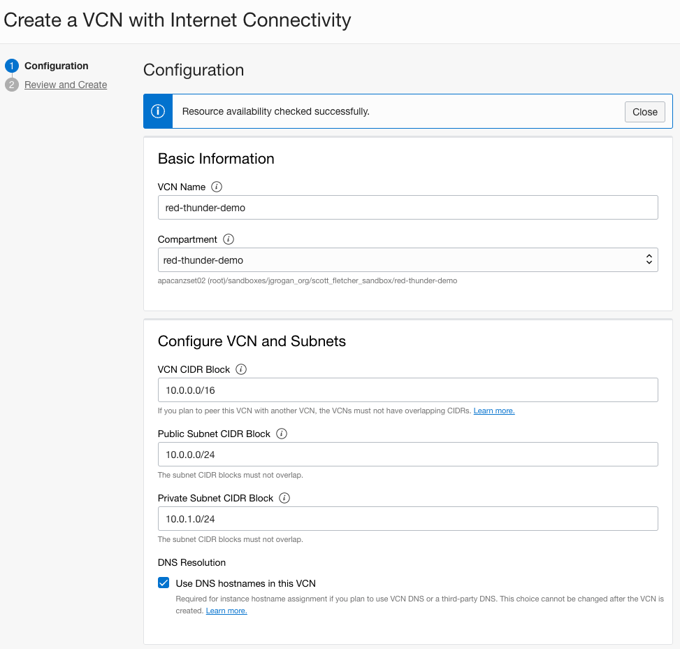Click the step 1 Configuration circle icon

coord(11,66)
